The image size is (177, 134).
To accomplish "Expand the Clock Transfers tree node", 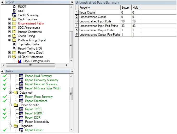I will click(x=9, y=19).
